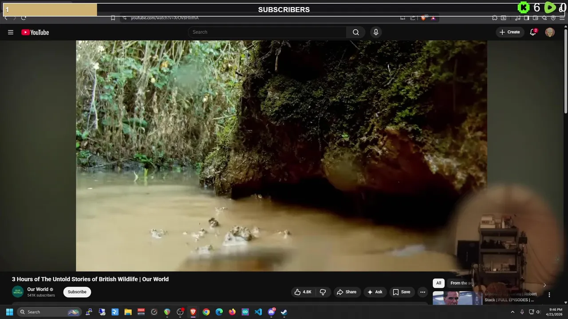Open the video title 'British Wildlife'
This screenshot has height=319, width=568.
90,279
